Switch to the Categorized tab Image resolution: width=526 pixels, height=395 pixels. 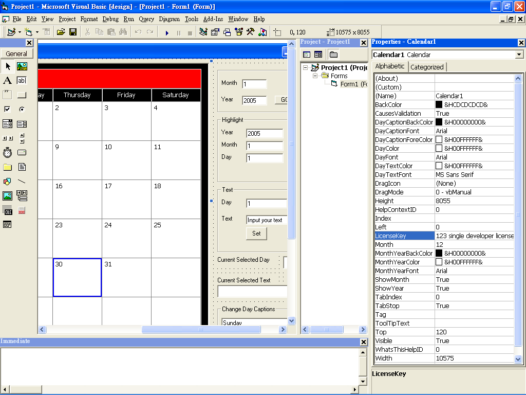click(427, 67)
